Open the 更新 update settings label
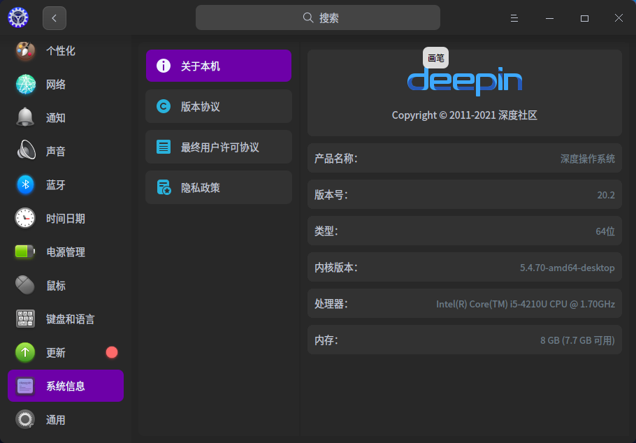Screen dimensions: 636x443 [56, 353]
